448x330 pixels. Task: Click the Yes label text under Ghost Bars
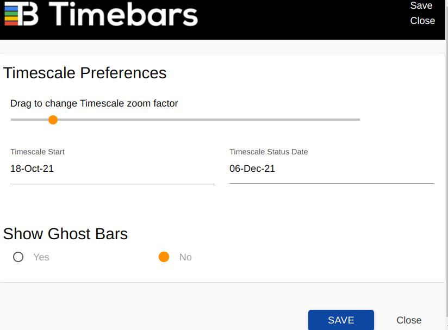point(41,257)
